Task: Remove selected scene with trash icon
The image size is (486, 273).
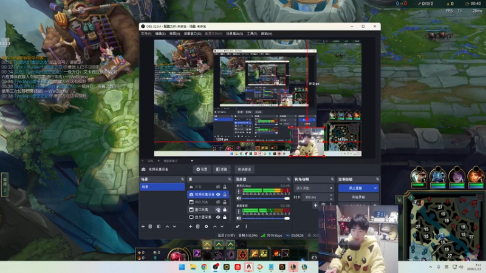Action: coord(150,226)
